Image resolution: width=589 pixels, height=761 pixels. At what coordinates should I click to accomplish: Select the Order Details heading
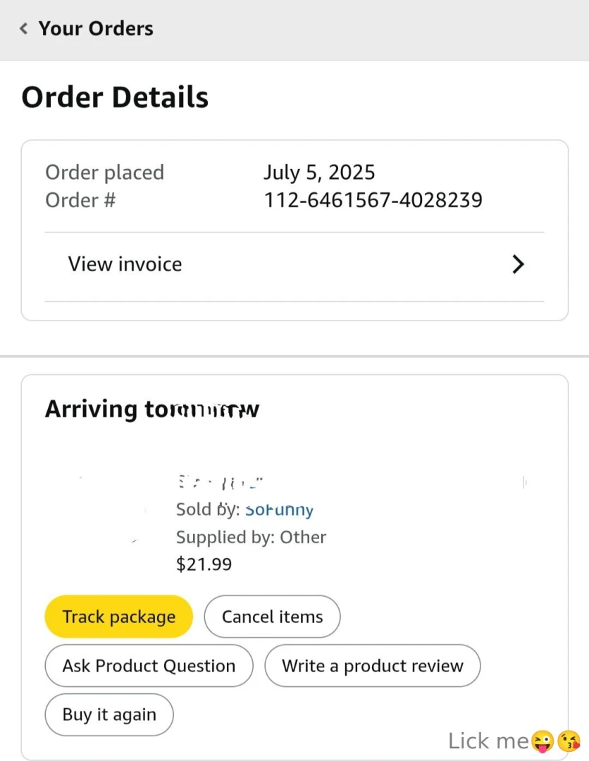point(115,97)
